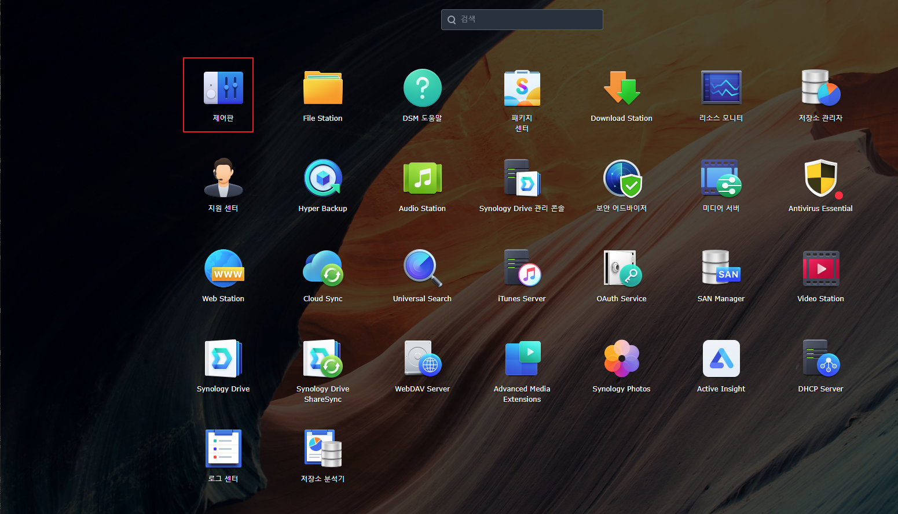Launch Antivirus Essential

pos(821,178)
